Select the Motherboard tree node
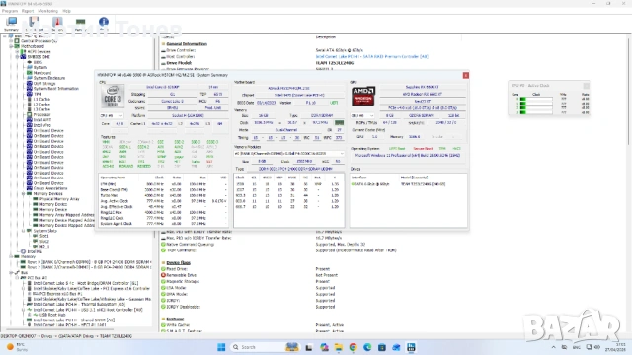632x355 pixels. [33, 46]
